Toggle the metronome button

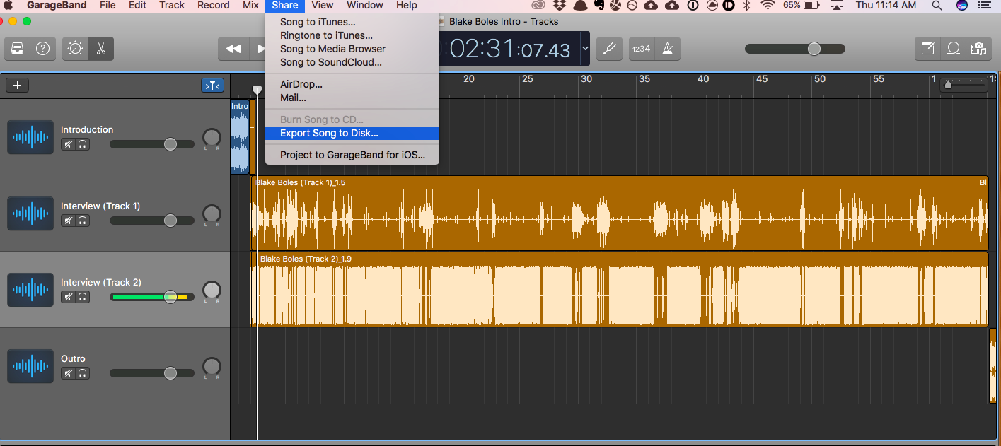click(x=667, y=49)
